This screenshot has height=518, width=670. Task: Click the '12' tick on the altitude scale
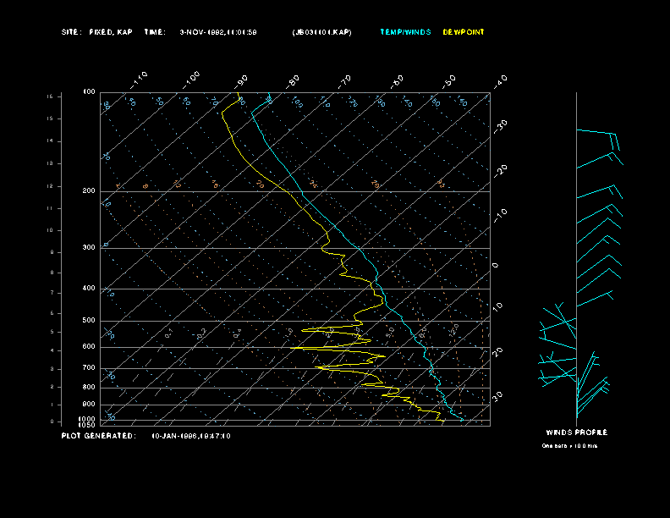point(50,186)
